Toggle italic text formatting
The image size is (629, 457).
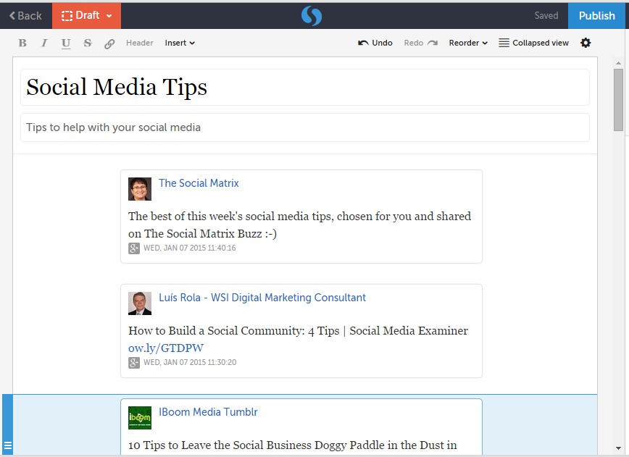(x=44, y=43)
